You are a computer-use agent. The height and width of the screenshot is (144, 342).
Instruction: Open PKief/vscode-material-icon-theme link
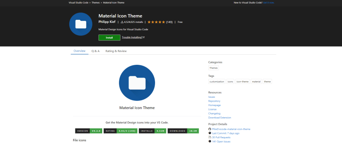coord(231,129)
